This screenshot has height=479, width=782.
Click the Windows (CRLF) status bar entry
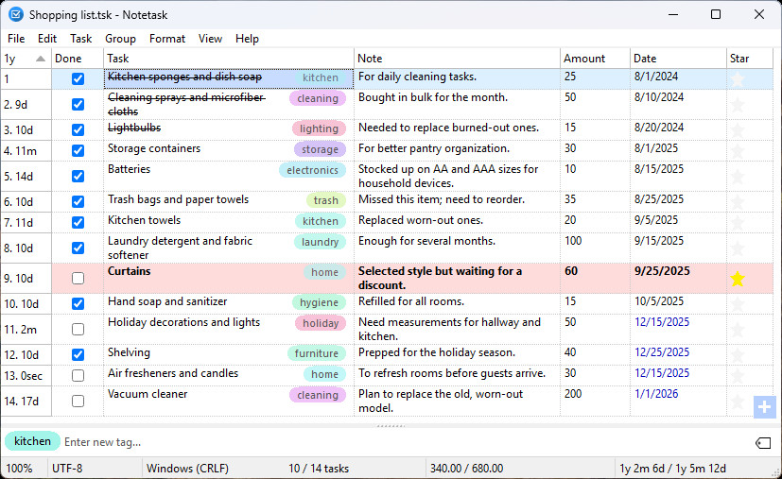pyautogui.click(x=187, y=469)
